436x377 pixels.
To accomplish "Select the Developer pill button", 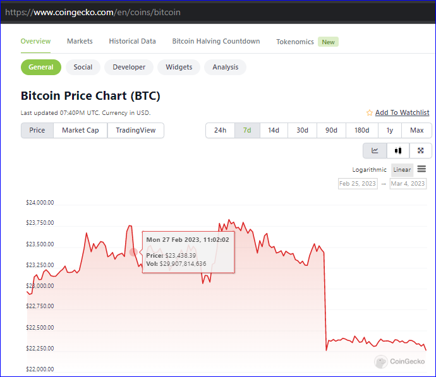I will [129, 67].
